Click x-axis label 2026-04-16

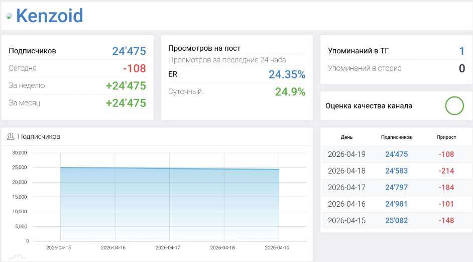tap(113, 248)
